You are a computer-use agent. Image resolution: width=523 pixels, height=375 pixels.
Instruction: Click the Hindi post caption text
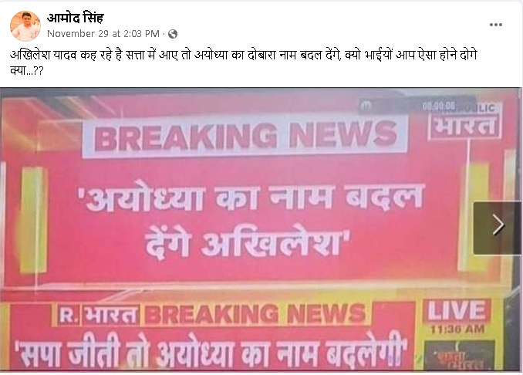tap(244, 62)
